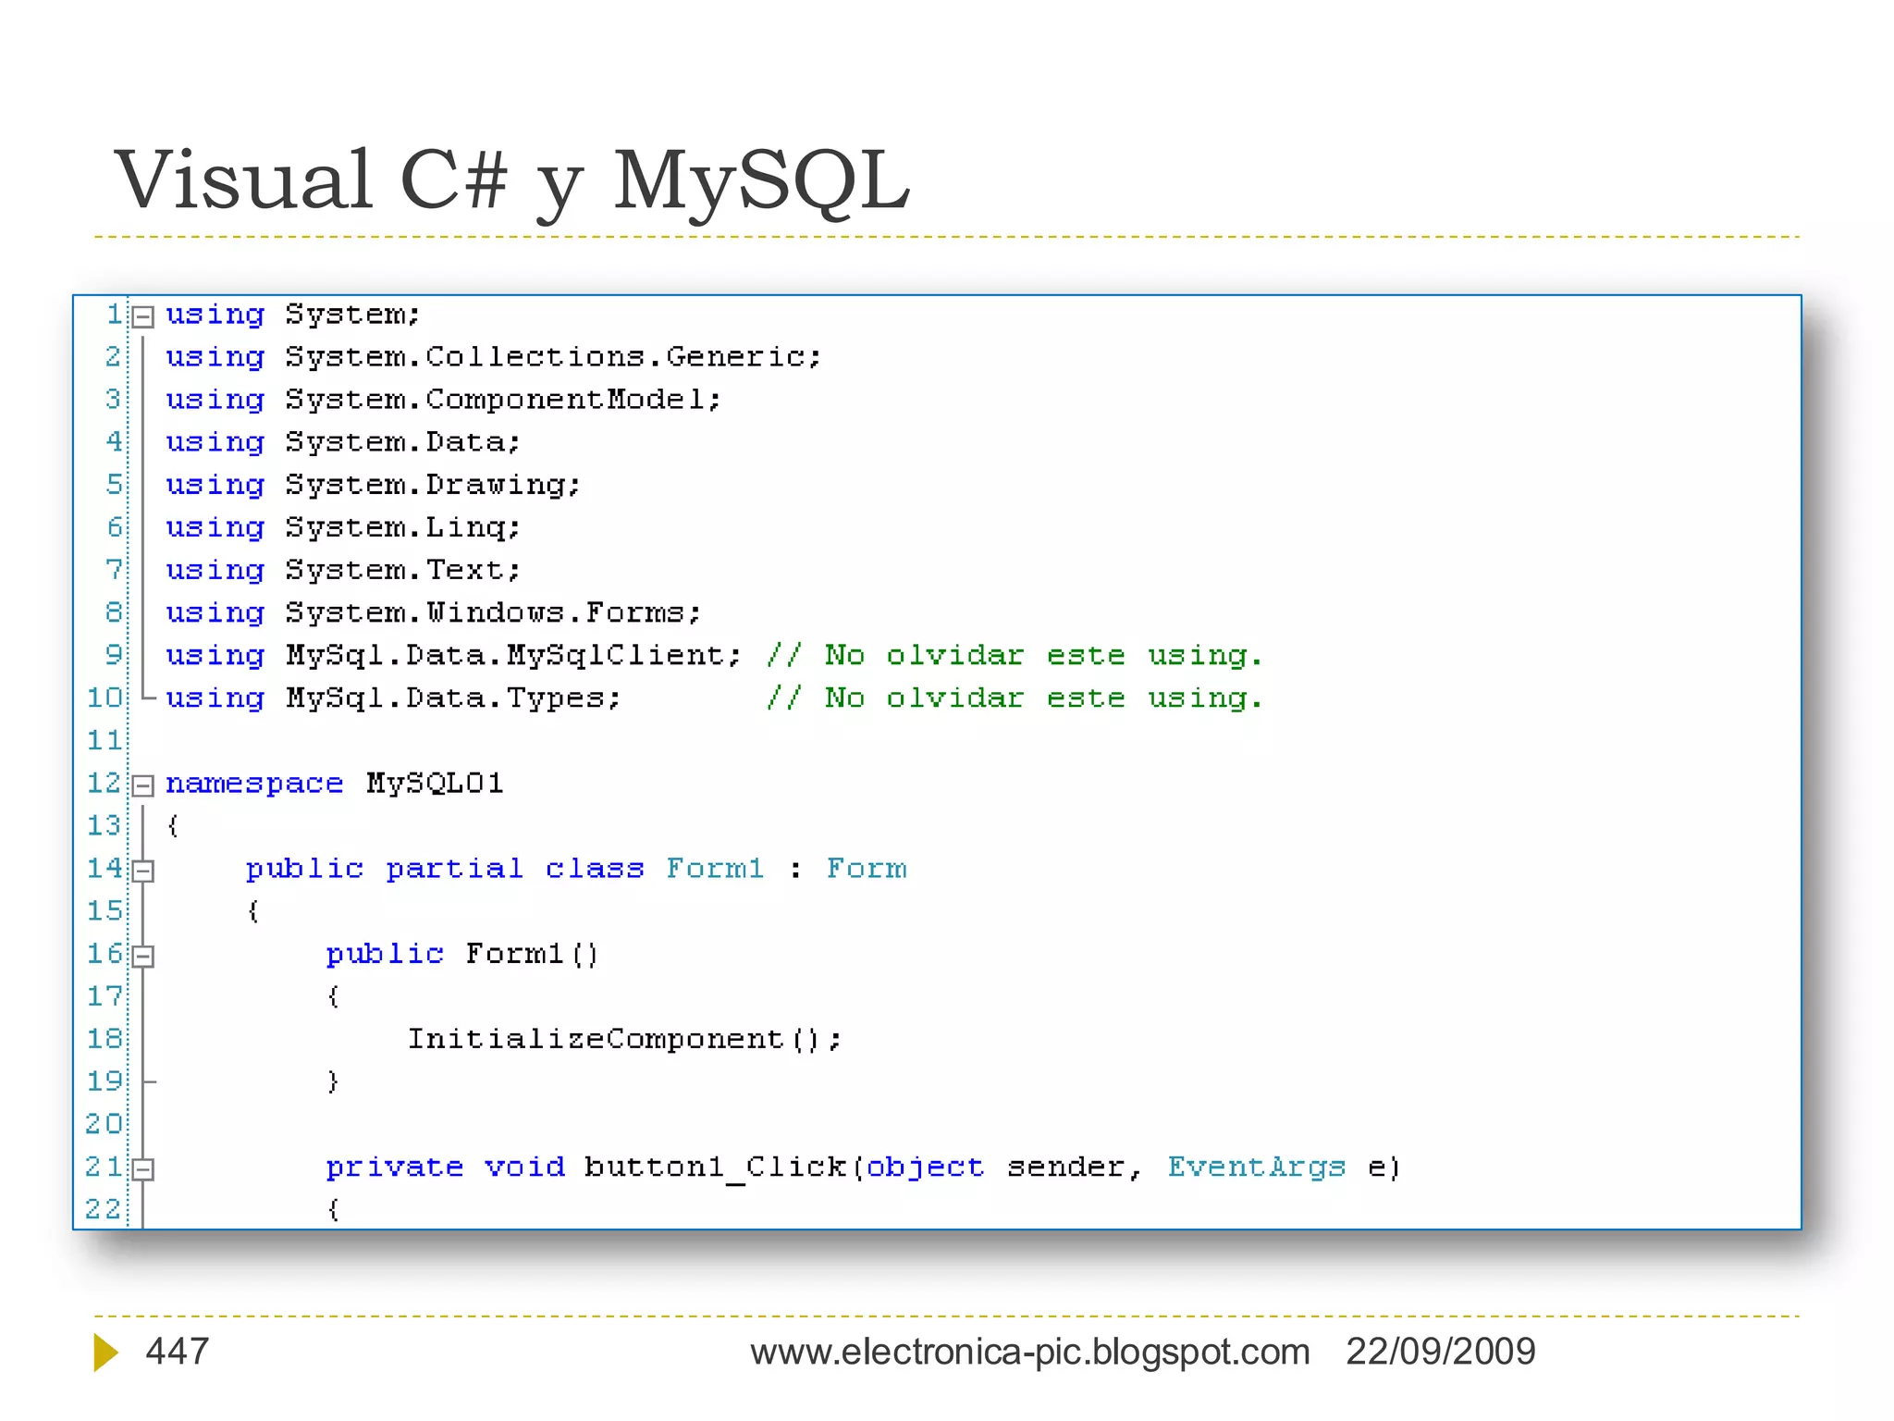1894x1421 pixels.
Task: Click line number 11 in the gutter
Action: click(x=105, y=741)
